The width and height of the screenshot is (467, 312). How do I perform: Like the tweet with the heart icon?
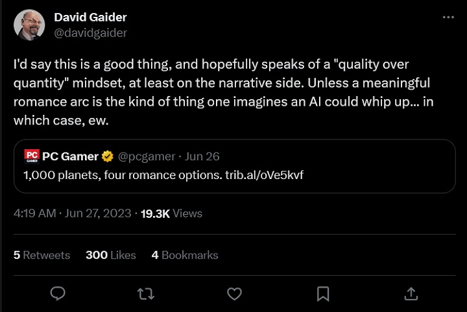tap(234, 294)
